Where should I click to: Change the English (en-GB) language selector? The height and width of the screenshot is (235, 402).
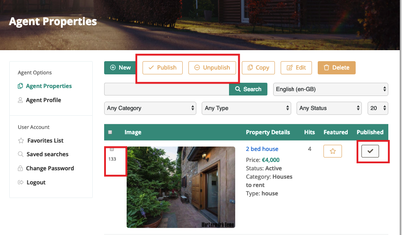coord(331,89)
